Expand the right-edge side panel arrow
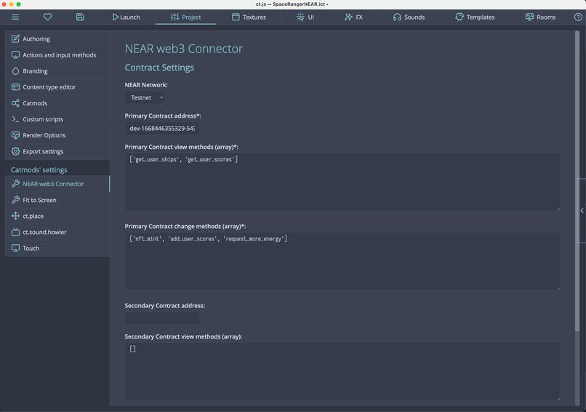Screen dimensions: 586x412 pyautogui.click(x=582, y=211)
